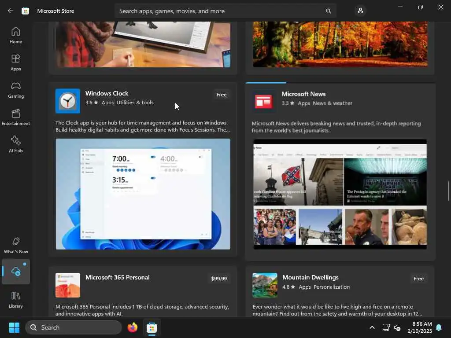Click the Windows Clock description text
The image size is (451, 338).
pos(143,126)
